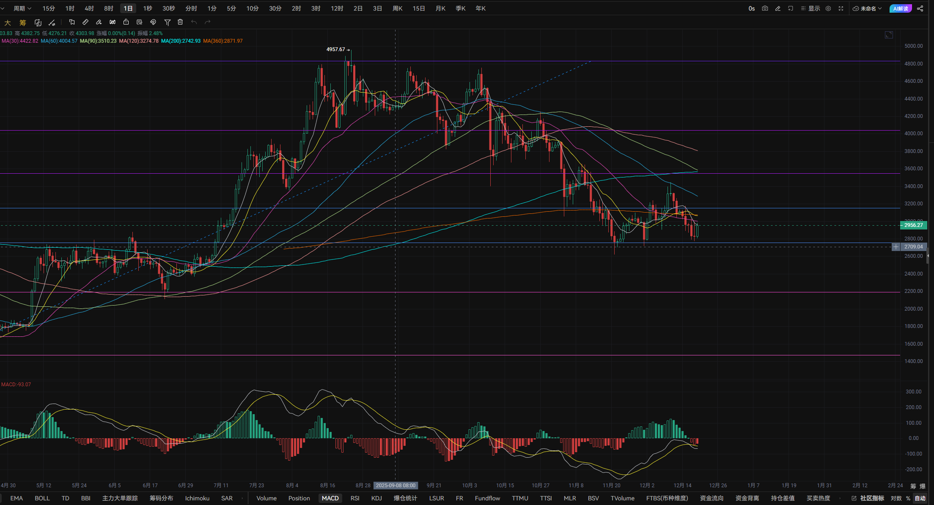Select the RSI indicator tab

pos(355,498)
